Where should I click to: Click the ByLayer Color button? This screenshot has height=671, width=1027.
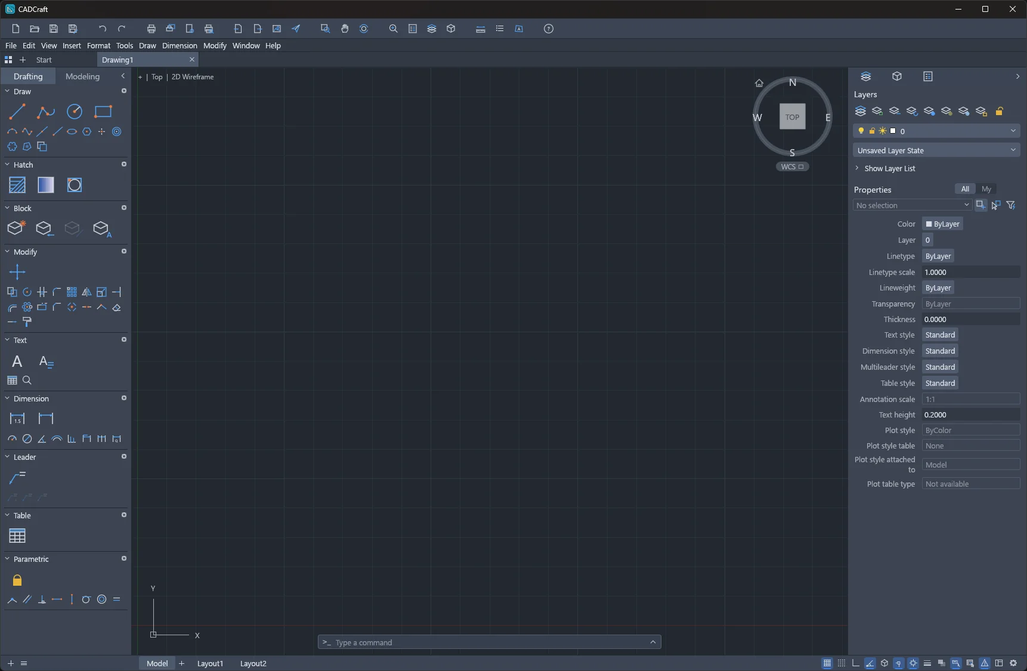click(942, 224)
